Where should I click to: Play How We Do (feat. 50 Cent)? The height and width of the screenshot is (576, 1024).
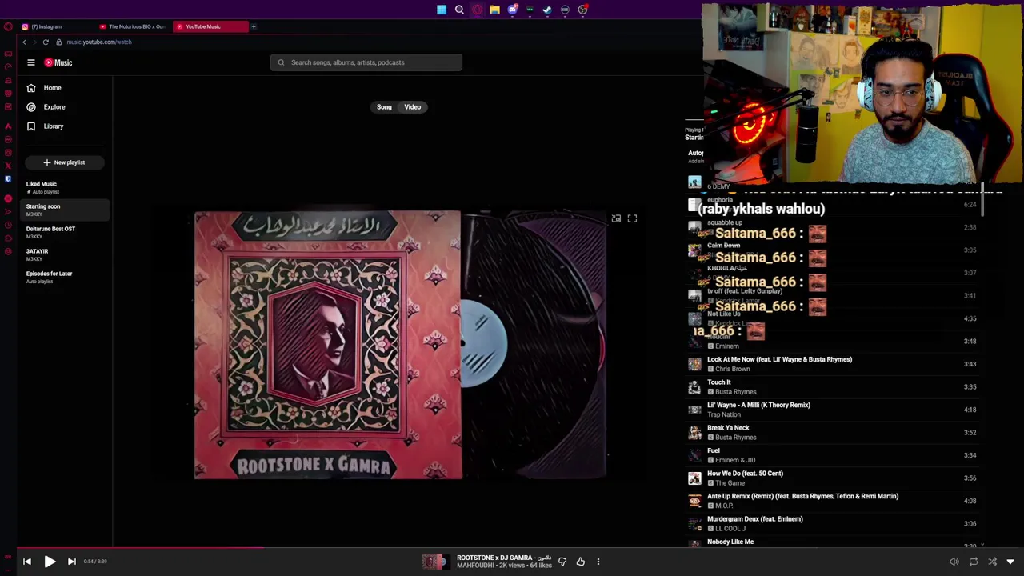(832, 478)
